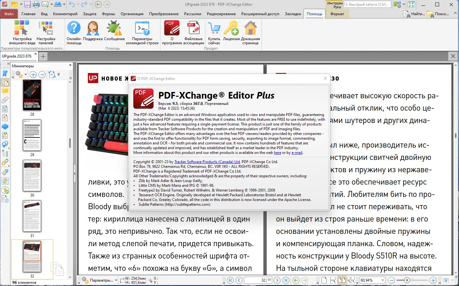
Task: Open the Файл menu
Action: (x=9, y=14)
